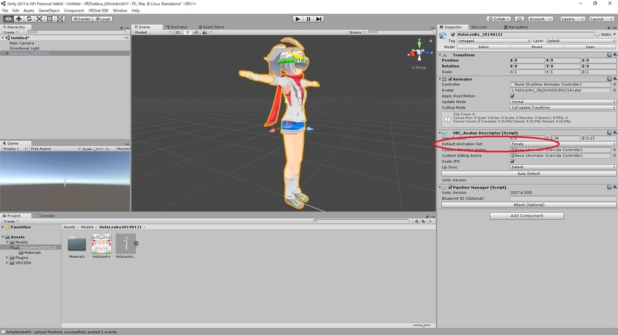Select the combined Transform tool

tap(60, 19)
